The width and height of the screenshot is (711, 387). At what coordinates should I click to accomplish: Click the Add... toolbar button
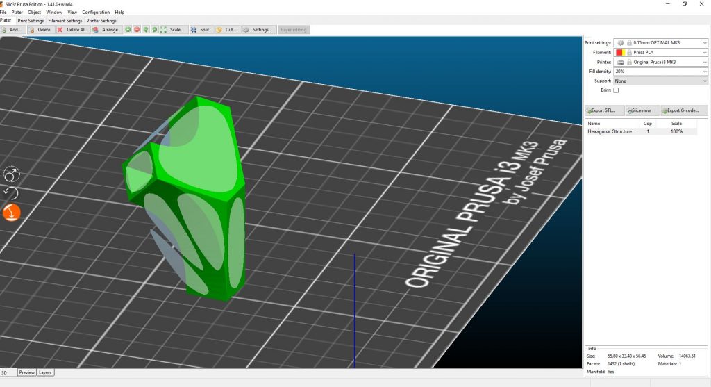pyautogui.click(x=12, y=29)
